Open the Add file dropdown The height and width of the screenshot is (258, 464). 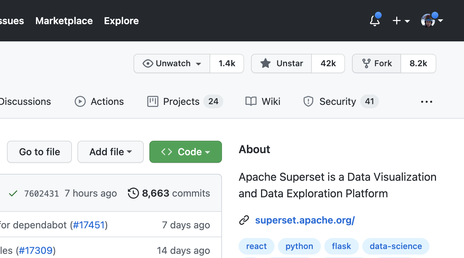(111, 152)
